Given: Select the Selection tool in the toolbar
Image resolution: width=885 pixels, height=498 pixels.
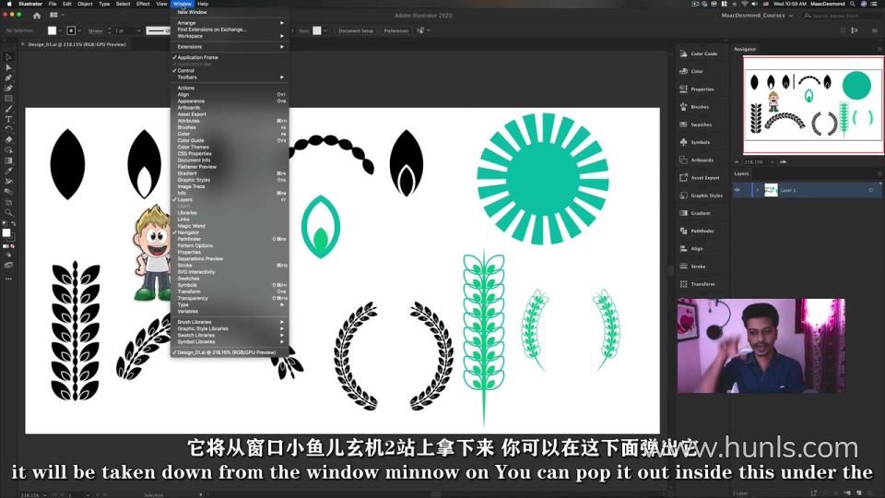Looking at the screenshot, I should [8, 57].
